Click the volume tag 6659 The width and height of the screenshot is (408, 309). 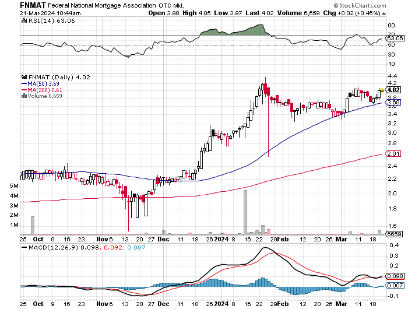click(395, 234)
